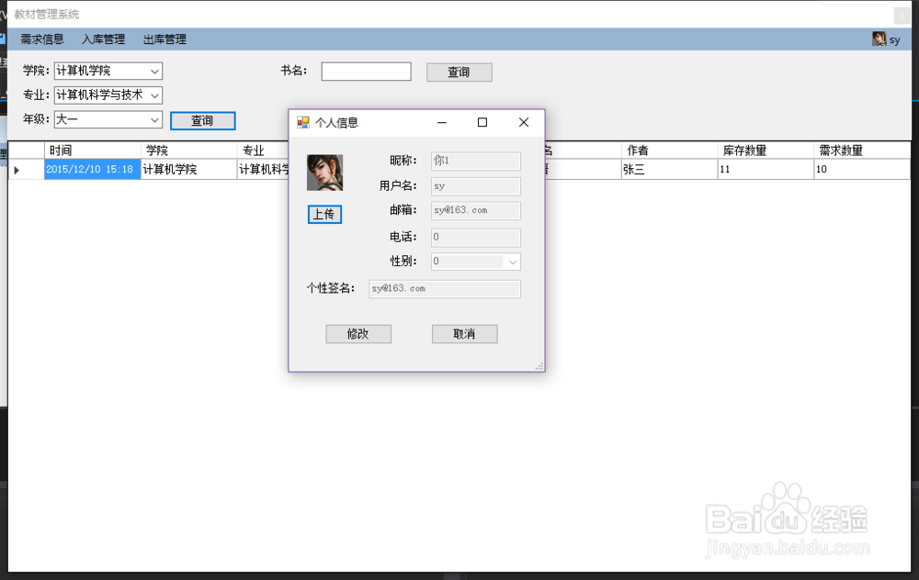Image resolution: width=919 pixels, height=580 pixels.
Task: Click the row selector arrow in the data grid
Action: pyautogui.click(x=18, y=169)
